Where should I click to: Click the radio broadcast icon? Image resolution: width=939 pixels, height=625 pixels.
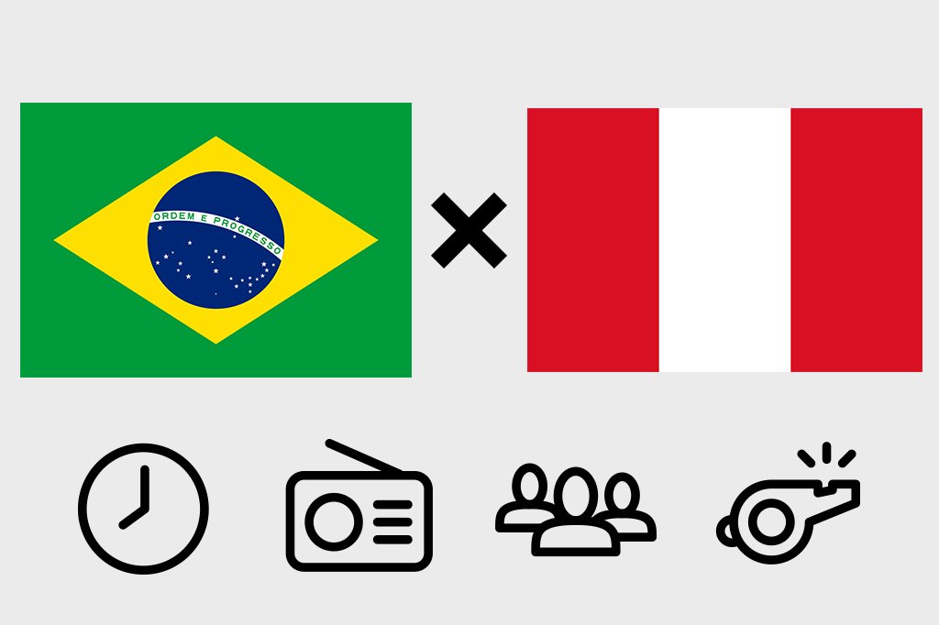pos(359,505)
